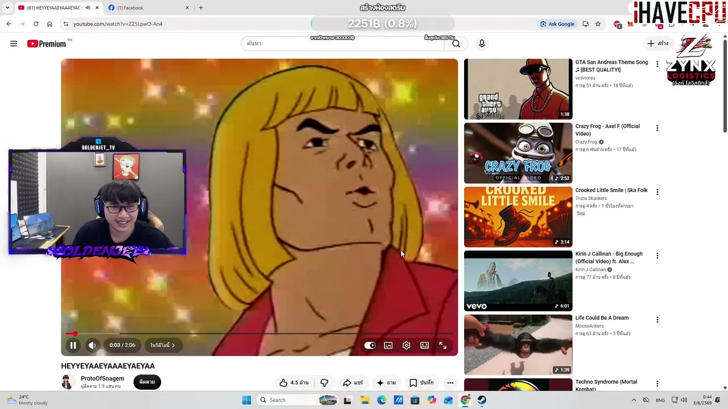
Task: Play the Life Could Be A Dream thumbnail
Action: [518, 345]
